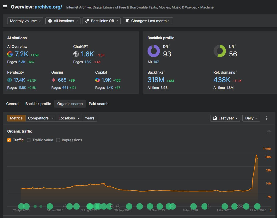The height and width of the screenshot is (218, 277).
Task: Open the archive.org/ link in title
Action: click(48, 7)
